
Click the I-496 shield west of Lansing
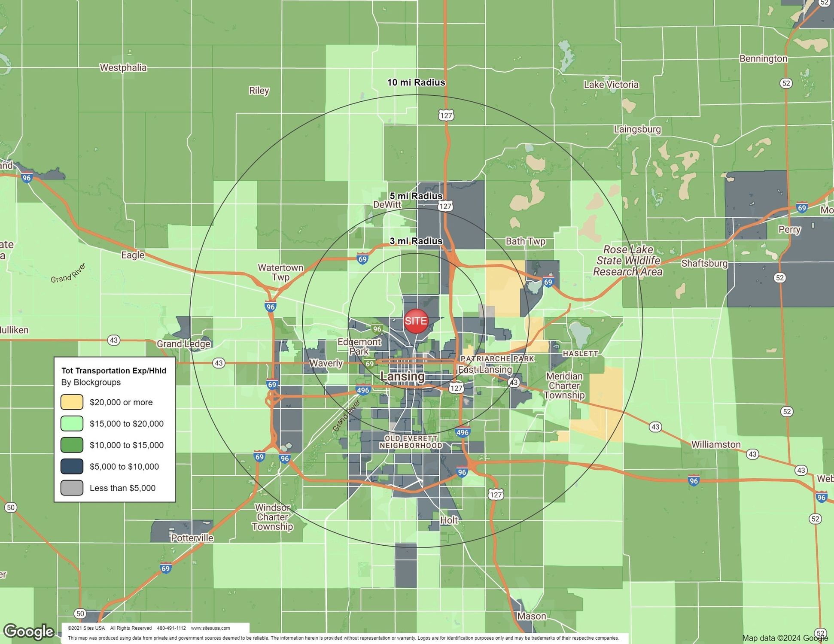click(363, 390)
